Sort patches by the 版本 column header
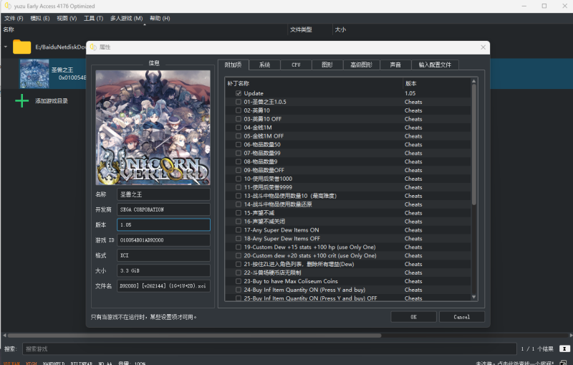Viewport: 573px width, 365px height. (437, 83)
